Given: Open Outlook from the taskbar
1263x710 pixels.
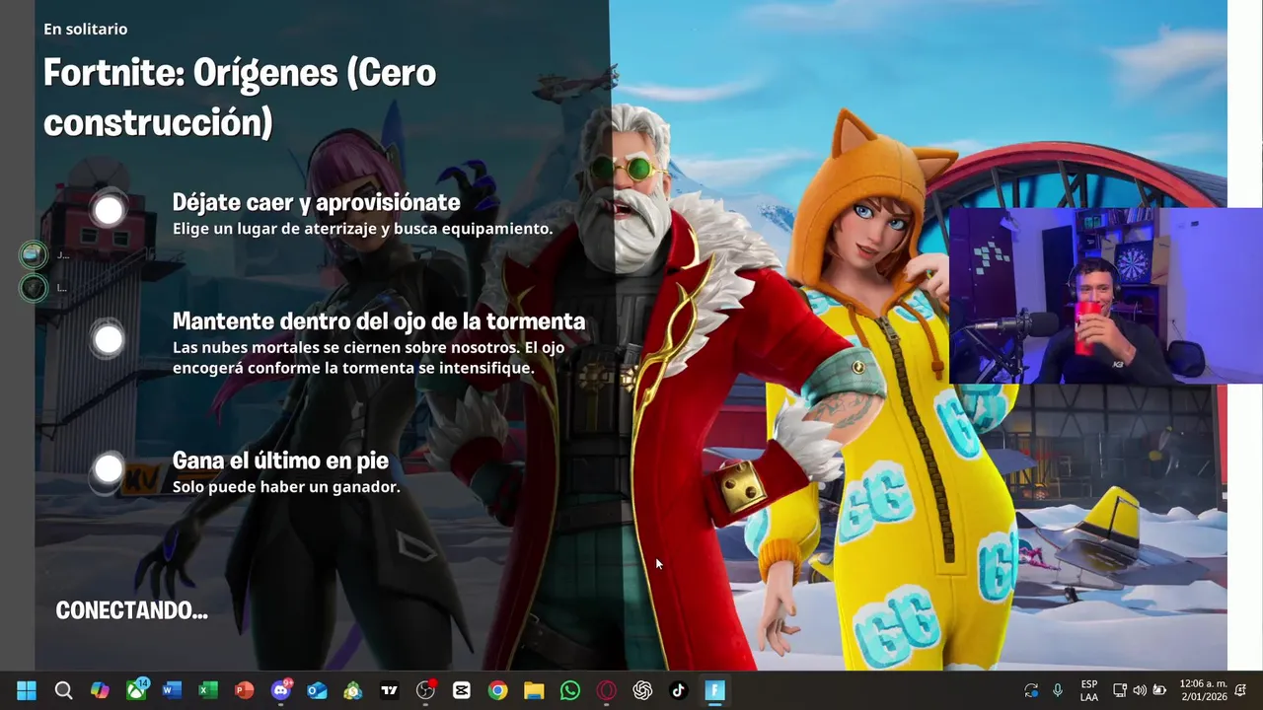Looking at the screenshot, I should tap(317, 690).
